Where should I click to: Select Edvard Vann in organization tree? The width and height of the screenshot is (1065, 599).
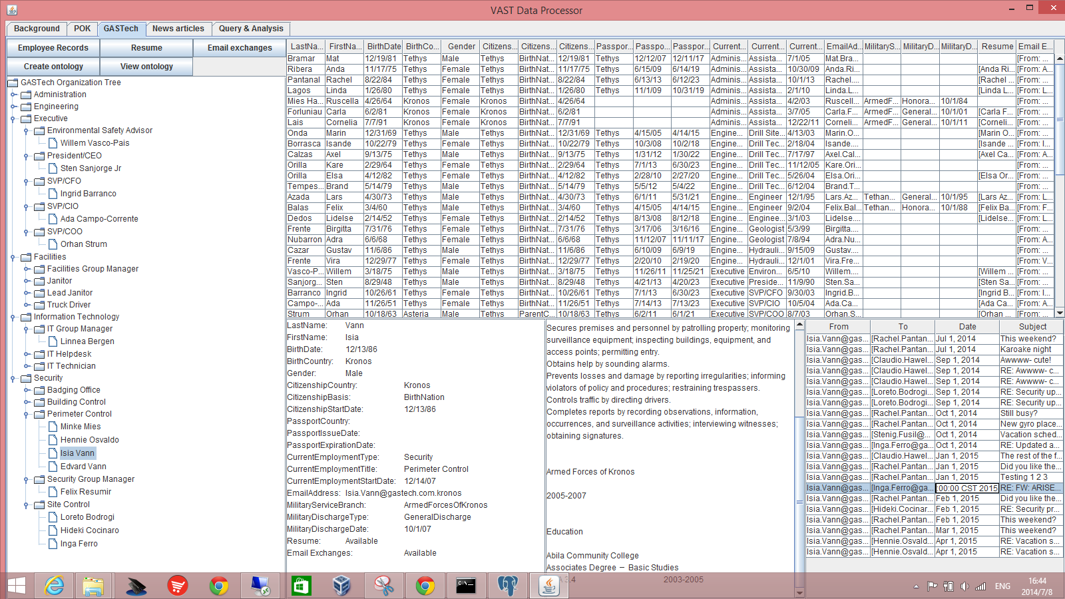tap(83, 467)
